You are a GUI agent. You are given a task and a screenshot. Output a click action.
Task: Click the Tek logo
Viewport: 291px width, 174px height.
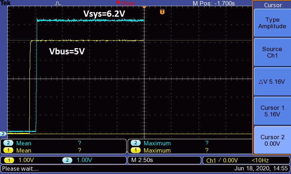pyautogui.click(x=5, y=3)
